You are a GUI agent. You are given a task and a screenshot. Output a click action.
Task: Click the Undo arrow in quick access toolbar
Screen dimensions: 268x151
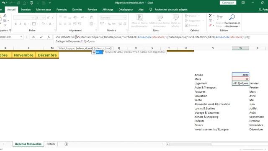(3, 3)
